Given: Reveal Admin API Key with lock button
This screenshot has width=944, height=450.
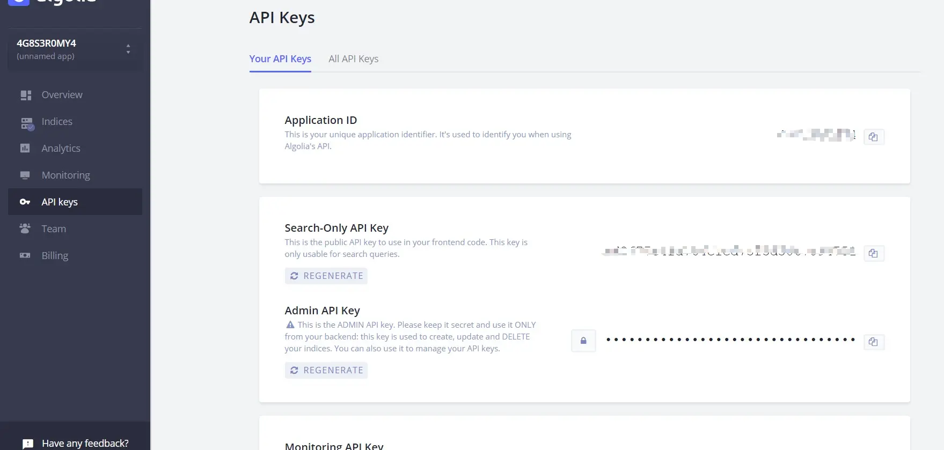Looking at the screenshot, I should [583, 341].
